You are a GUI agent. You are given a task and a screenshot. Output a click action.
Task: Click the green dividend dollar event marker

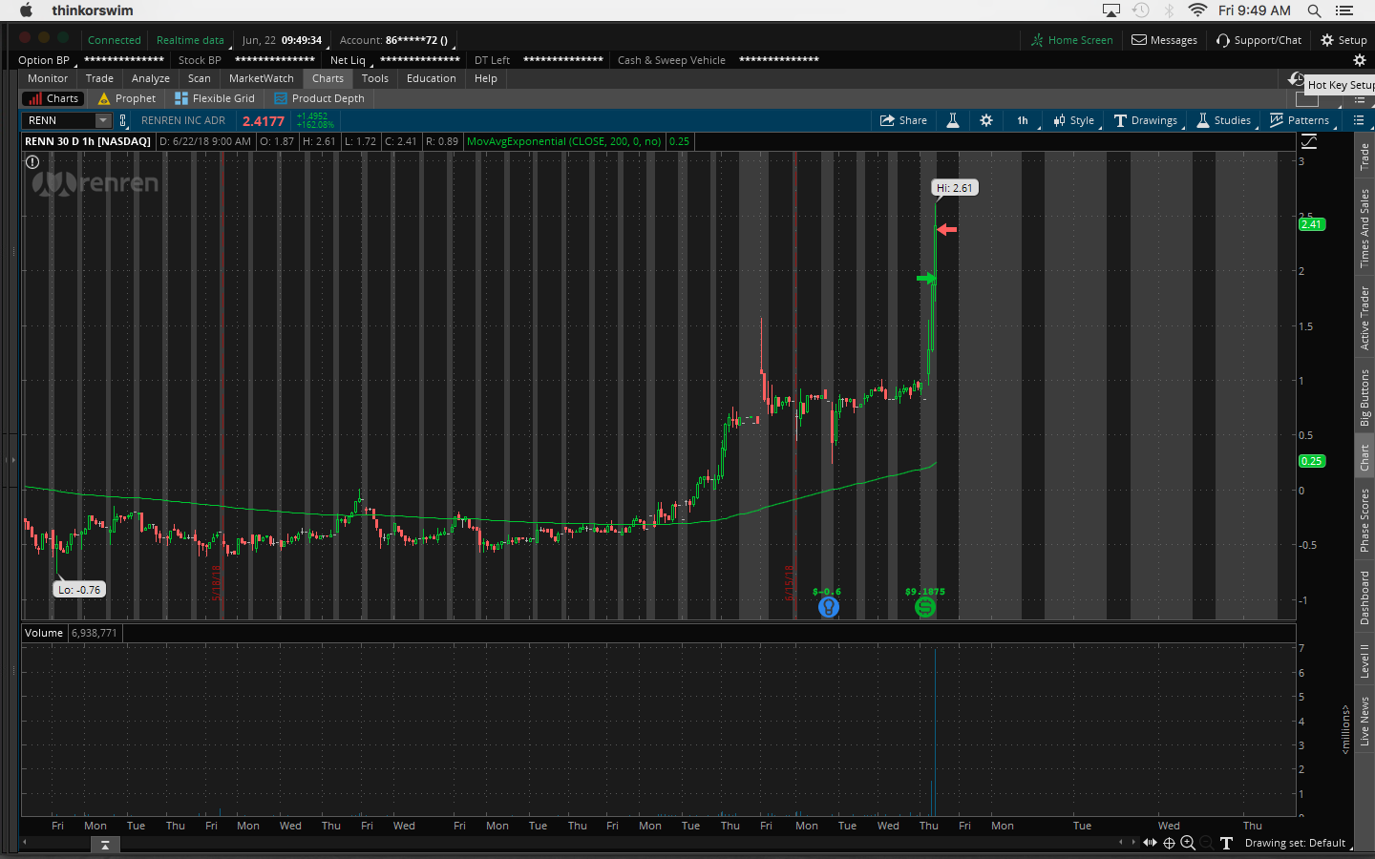[x=924, y=607]
